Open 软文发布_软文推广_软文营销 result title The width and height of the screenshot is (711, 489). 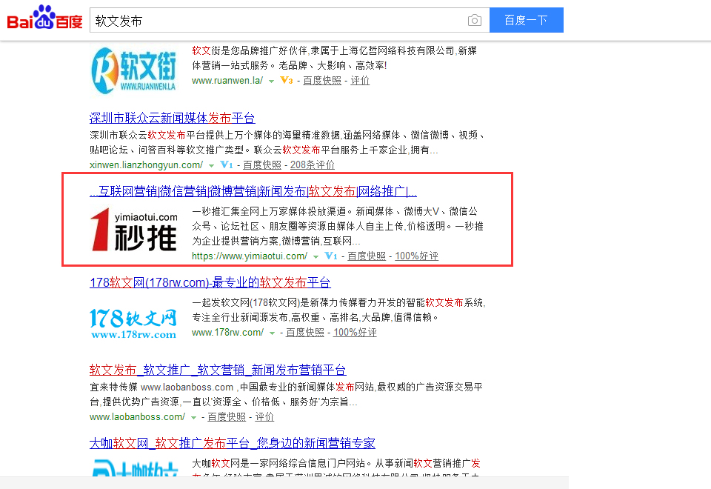click(x=218, y=370)
